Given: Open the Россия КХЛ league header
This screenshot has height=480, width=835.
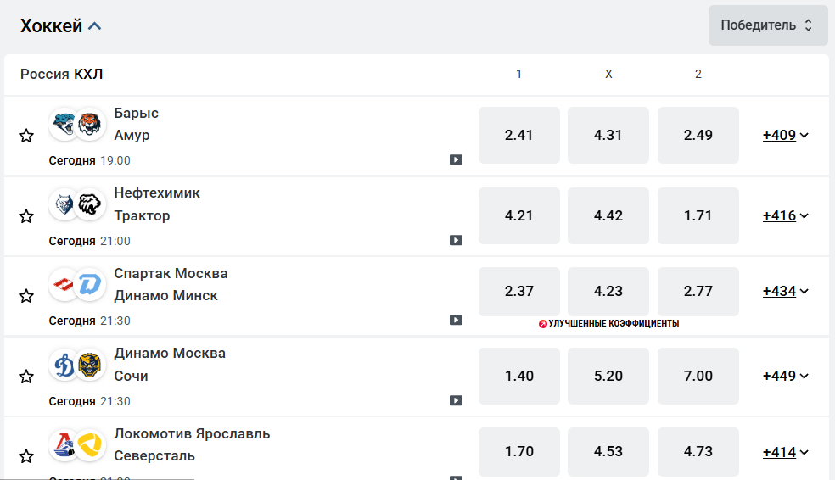Looking at the screenshot, I should (62, 74).
